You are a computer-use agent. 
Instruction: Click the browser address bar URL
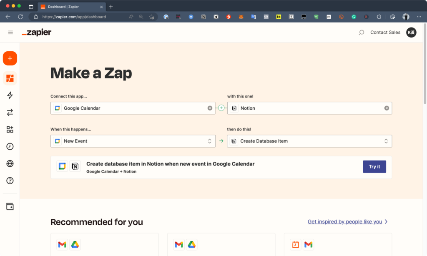pos(74,17)
